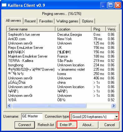Click the Connect button
This screenshot has width=123, height=132.
point(25,125)
